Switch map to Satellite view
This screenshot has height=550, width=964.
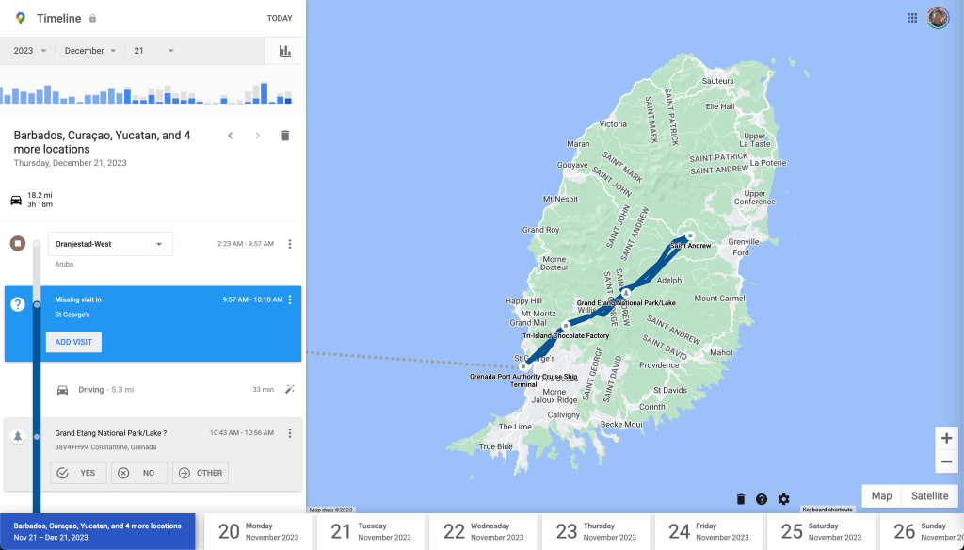pyautogui.click(x=929, y=496)
